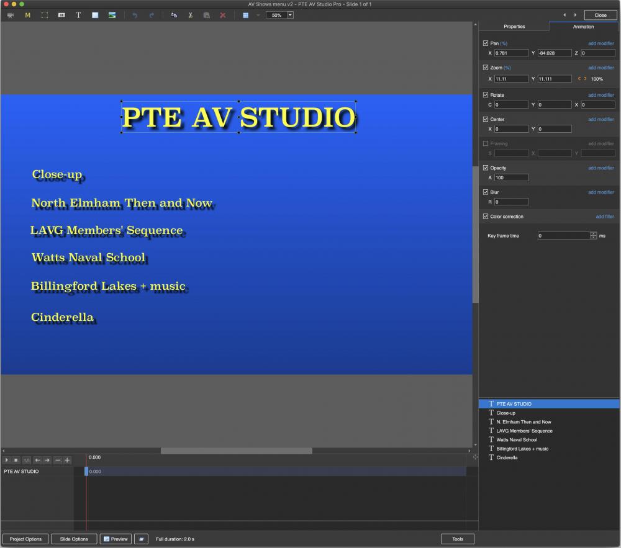
Task: Enable the Framing checkbox
Action: tap(486, 143)
